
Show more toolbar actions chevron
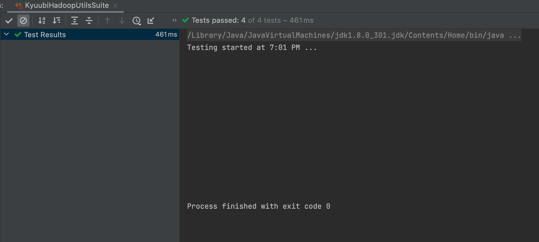(175, 20)
